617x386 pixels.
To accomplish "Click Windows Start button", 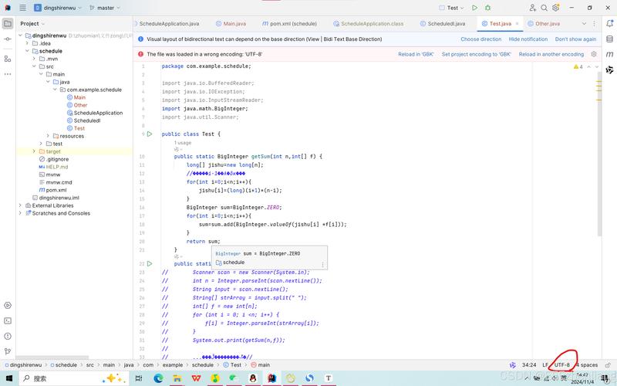I will [8, 378].
